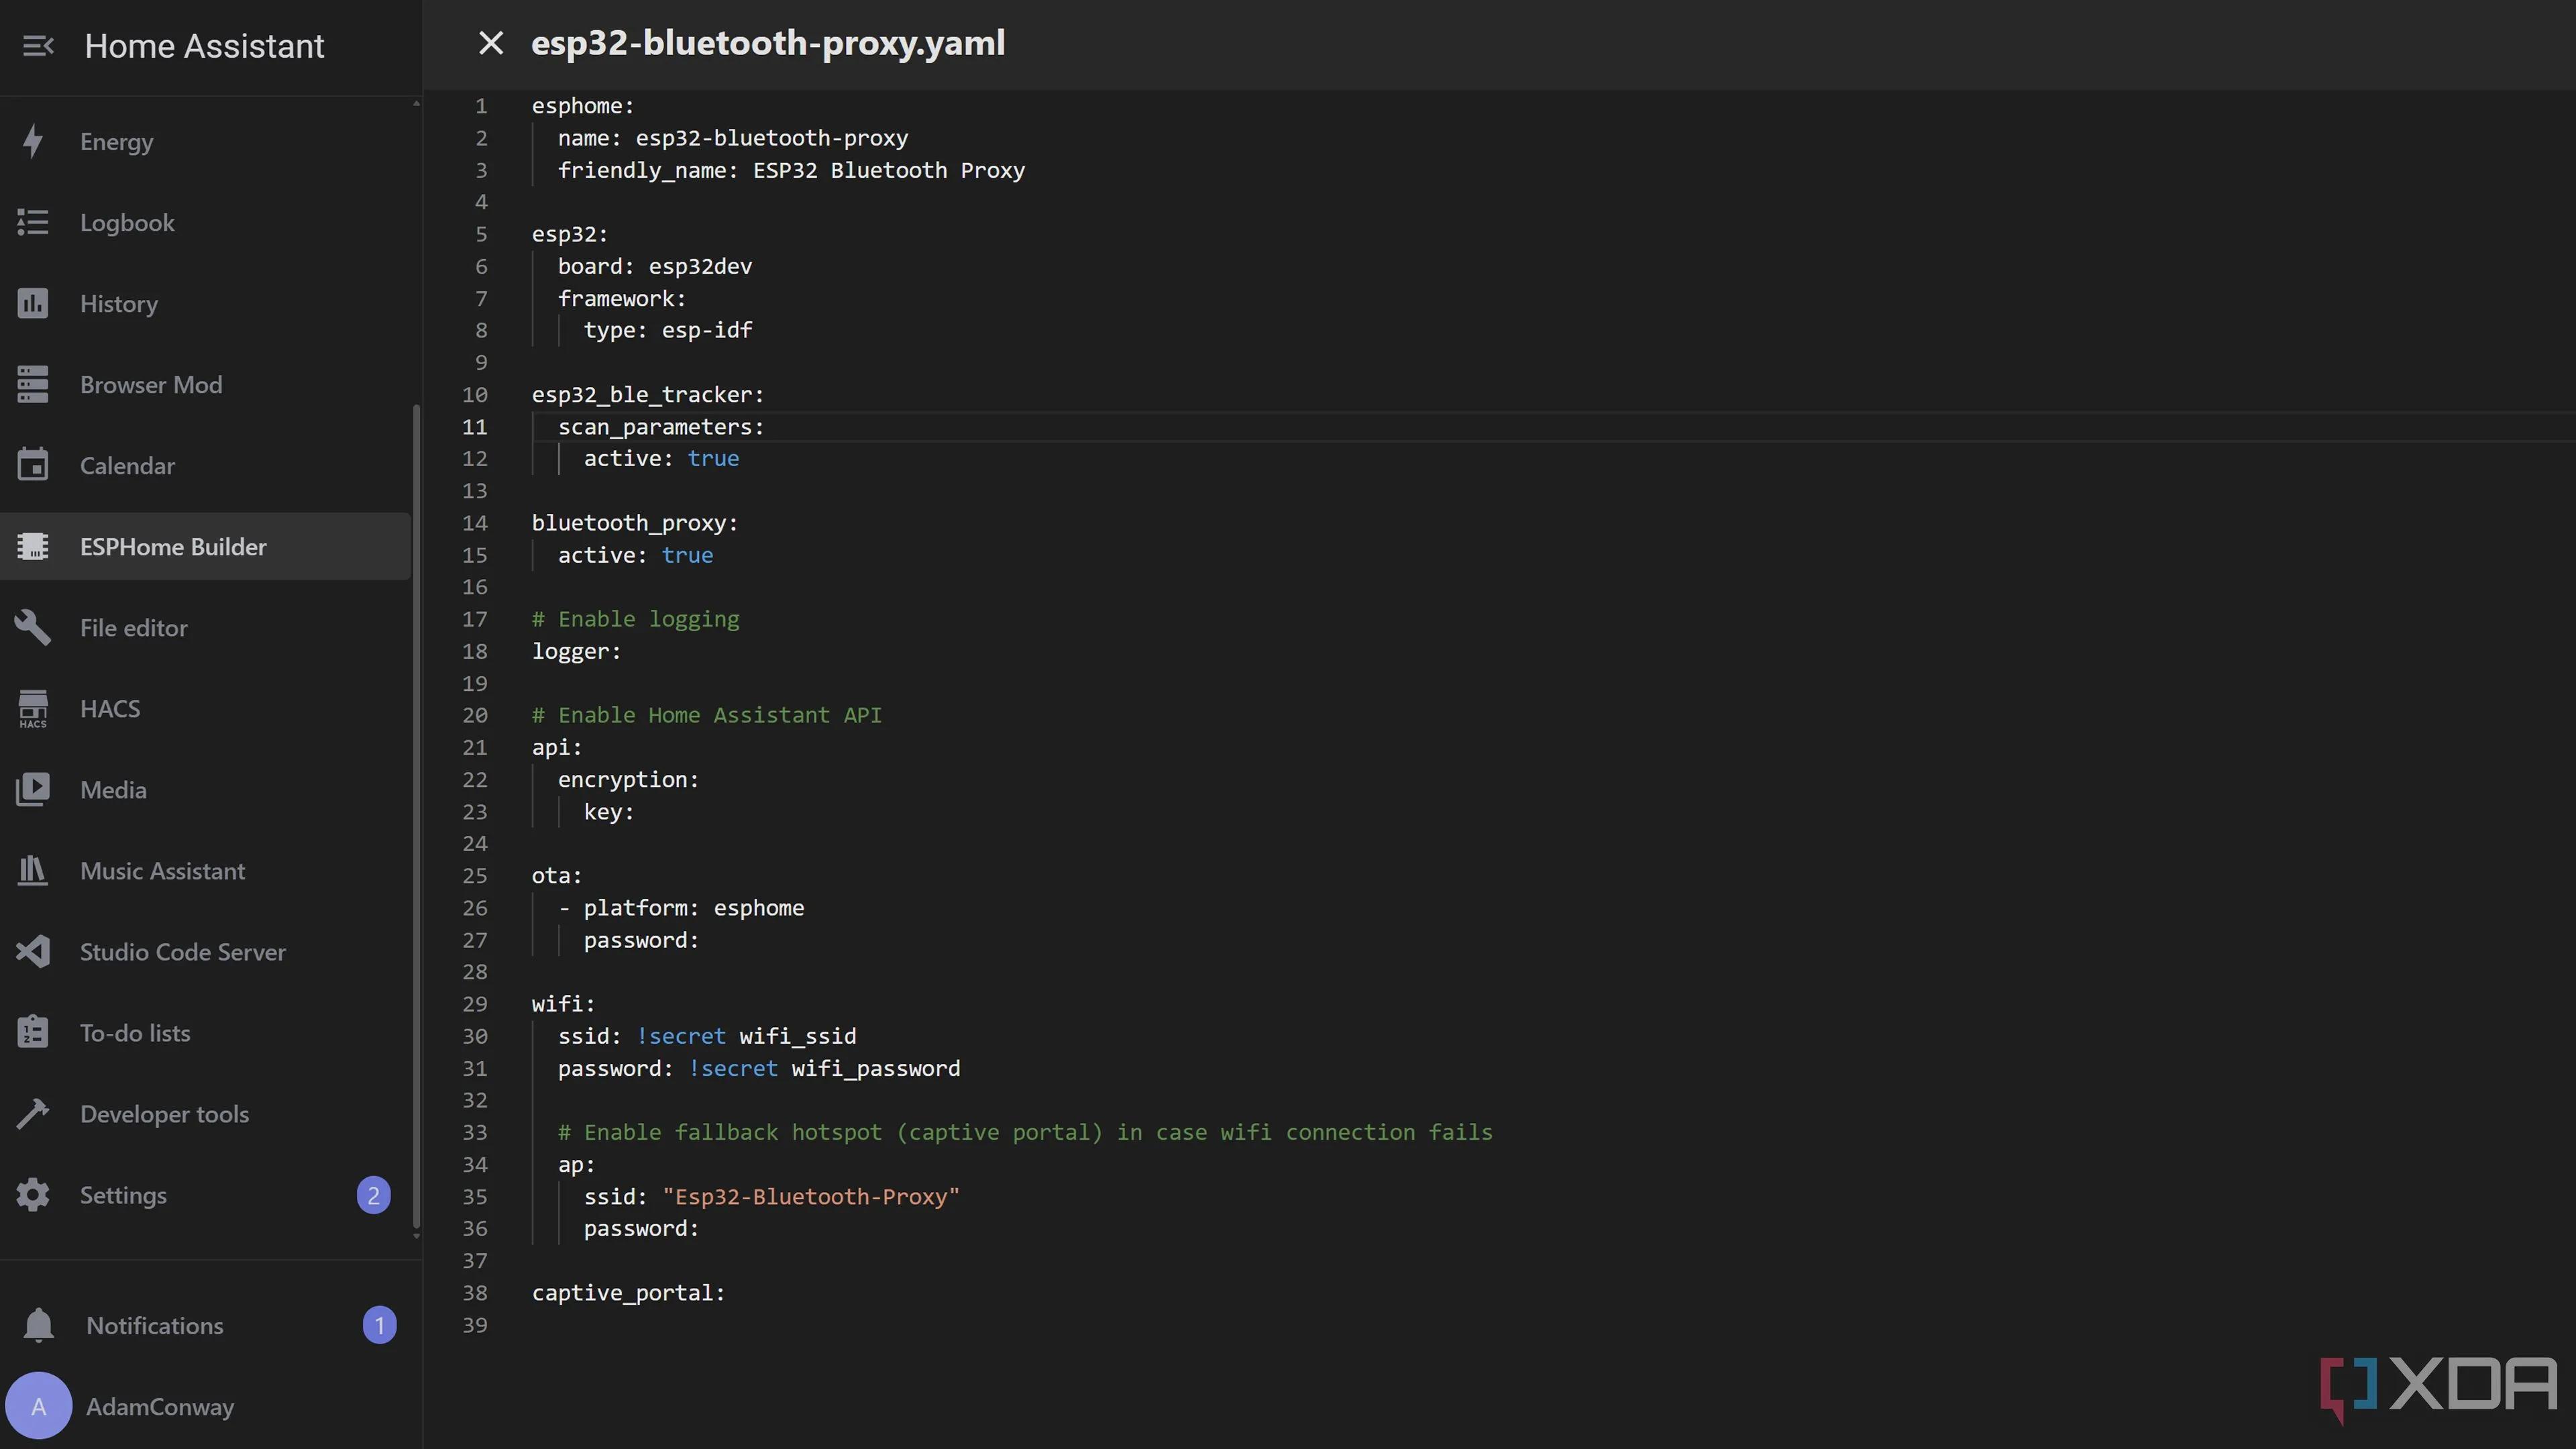Click the Developer tools hammer icon
Viewport: 2576px width, 1449px height.
pyautogui.click(x=33, y=1113)
